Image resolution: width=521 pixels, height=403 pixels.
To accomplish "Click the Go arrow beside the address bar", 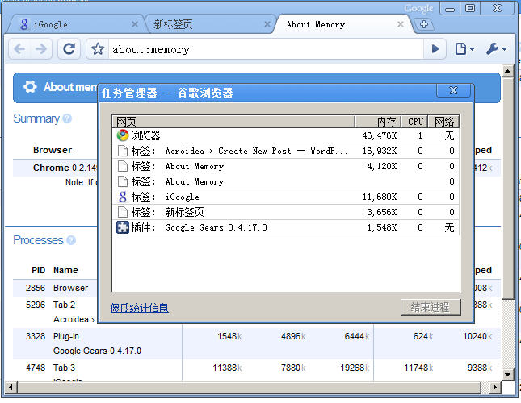I will [x=435, y=49].
